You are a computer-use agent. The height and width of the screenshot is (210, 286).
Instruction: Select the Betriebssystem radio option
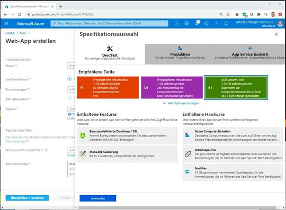(69, 98)
